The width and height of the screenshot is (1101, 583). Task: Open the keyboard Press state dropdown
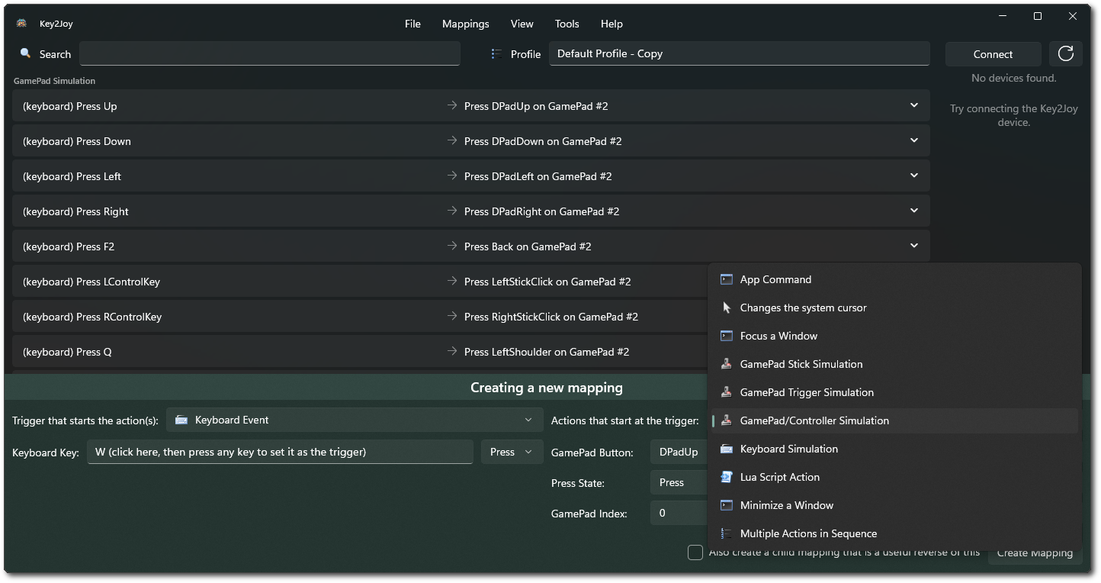(x=512, y=452)
